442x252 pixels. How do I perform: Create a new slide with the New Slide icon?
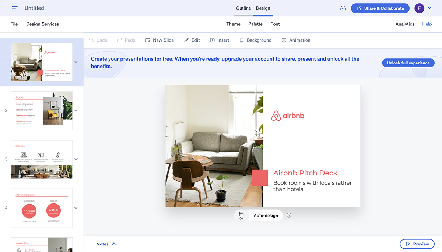point(148,40)
